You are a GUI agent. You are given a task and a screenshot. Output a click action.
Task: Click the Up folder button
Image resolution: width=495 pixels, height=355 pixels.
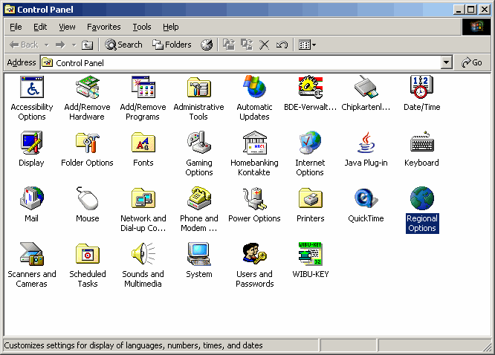point(87,45)
